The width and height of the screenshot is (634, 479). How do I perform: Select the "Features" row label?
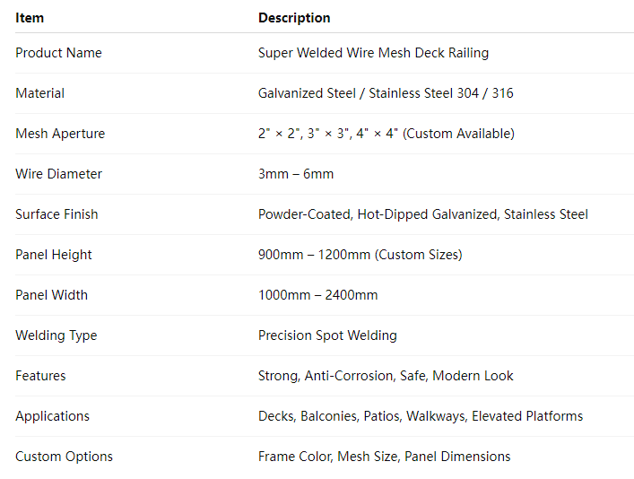[40, 376]
